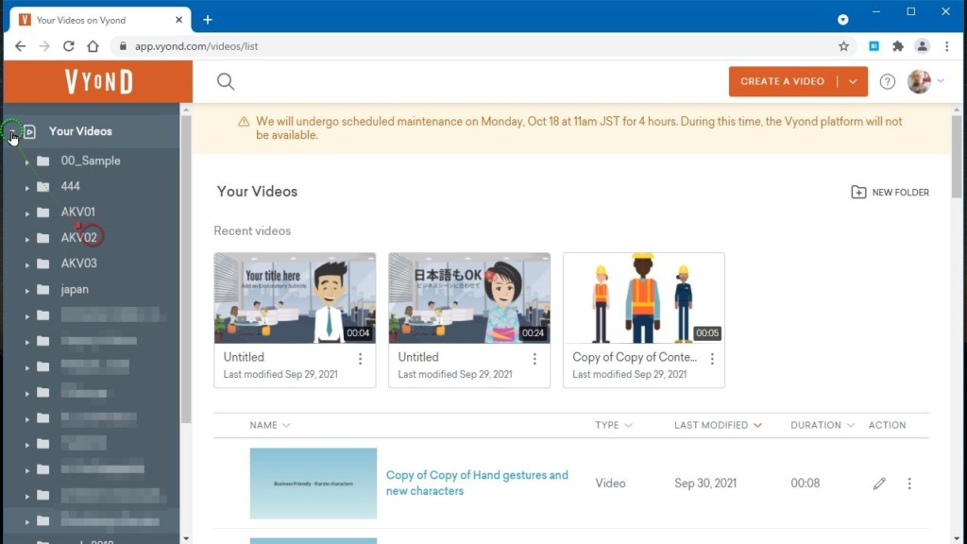Image resolution: width=967 pixels, height=544 pixels.
Task: Open the construction workers video thumbnail
Action: [x=644, y=297]
